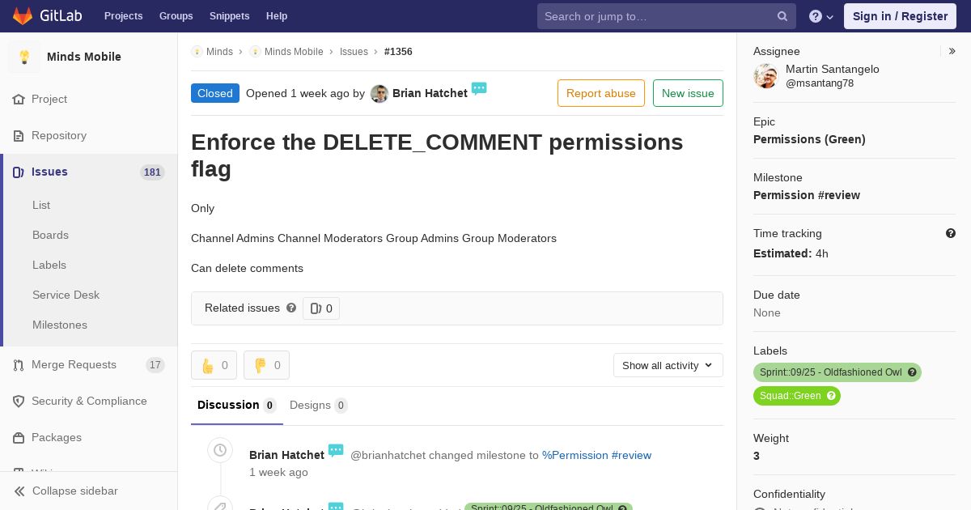Open Project section in sidebar
Viewport: 971px width, 510px height.
(49, 99)
